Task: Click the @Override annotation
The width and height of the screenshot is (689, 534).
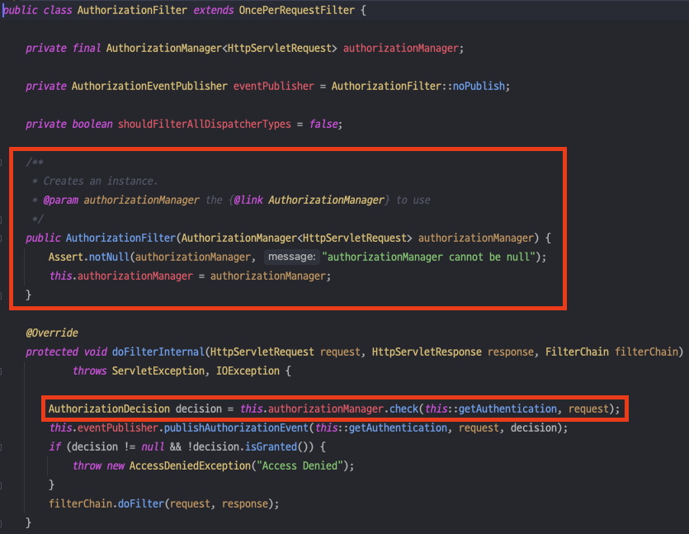Action: 52,333
